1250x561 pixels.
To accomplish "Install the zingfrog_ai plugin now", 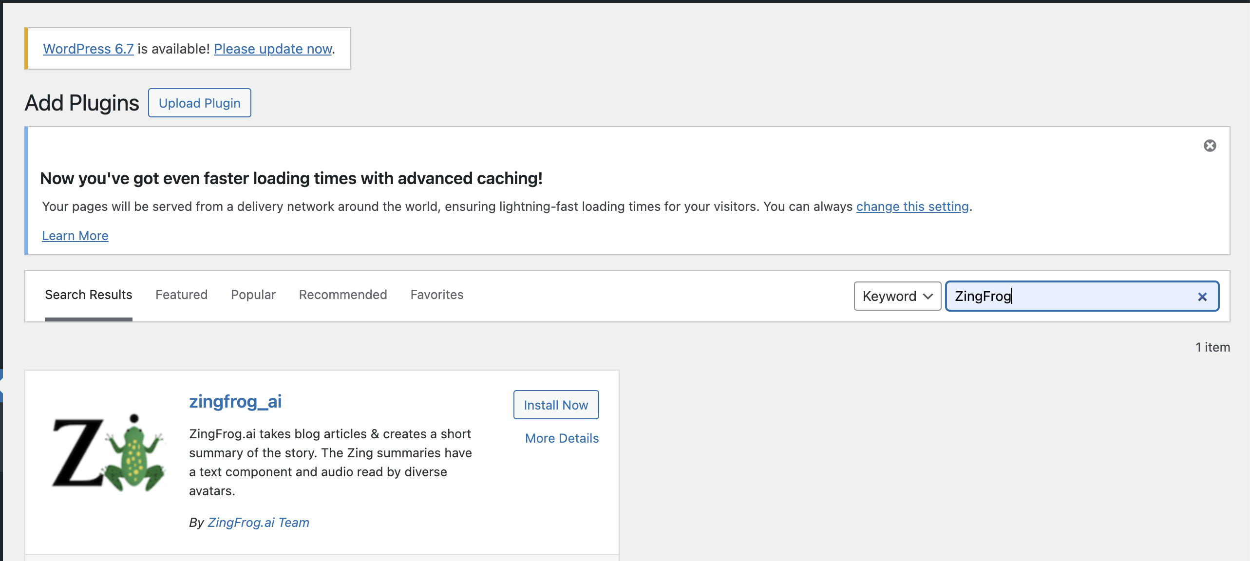I will tap(556, 405).
